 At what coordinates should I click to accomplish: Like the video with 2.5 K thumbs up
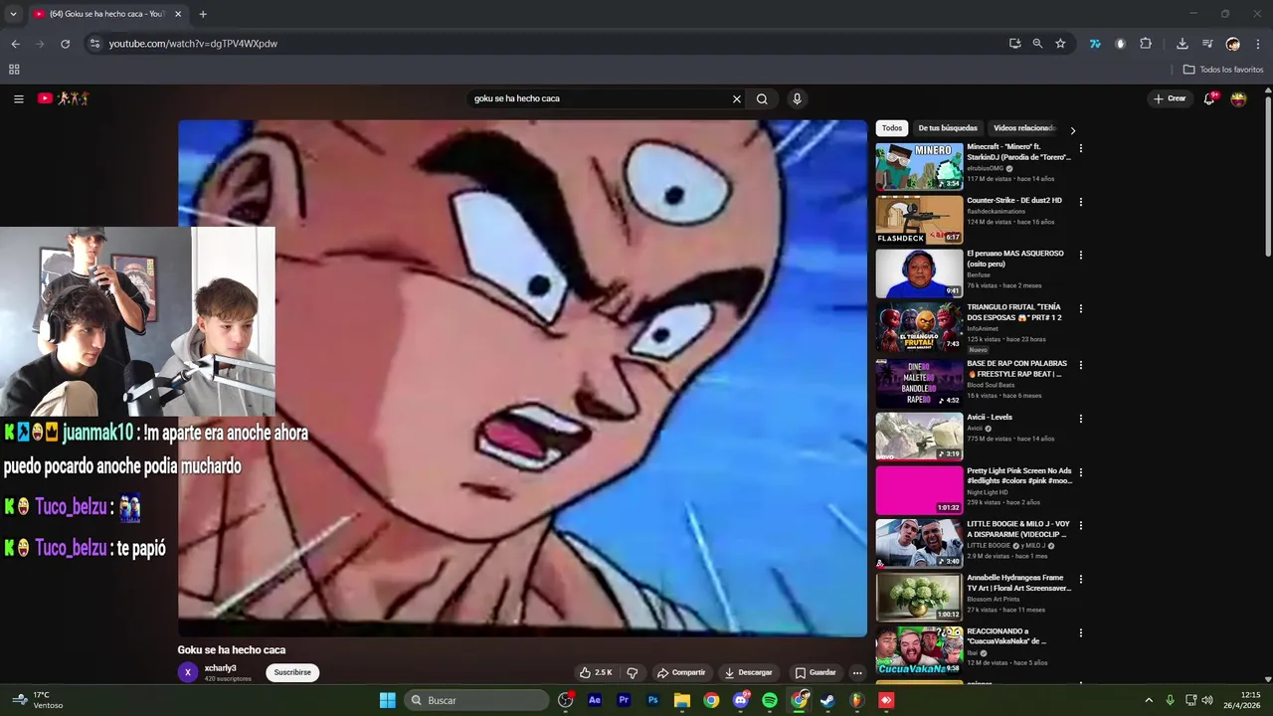(x=595, y=672)
